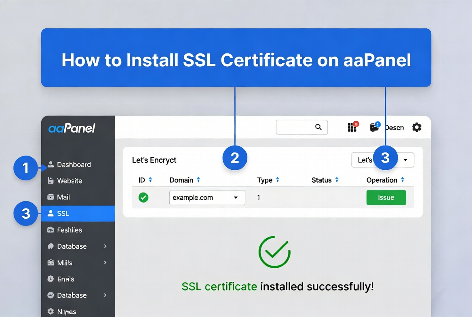472x317 pixels.
Task: Open the Nimes settings item
Action: [78, 312]
